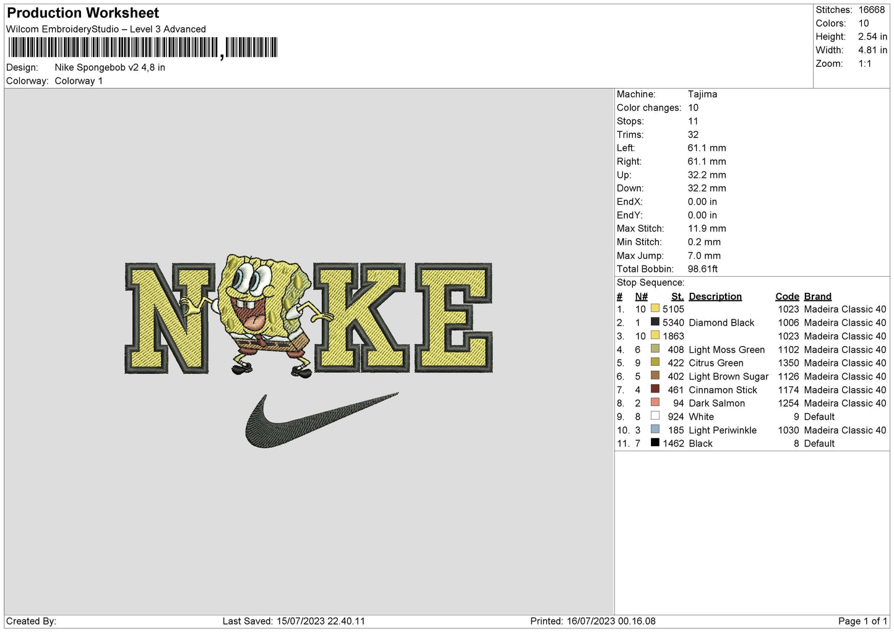Click the design name 'Nike Spongebob v2 4,8 in'
The image size is (894, 632).
[110, 67]
